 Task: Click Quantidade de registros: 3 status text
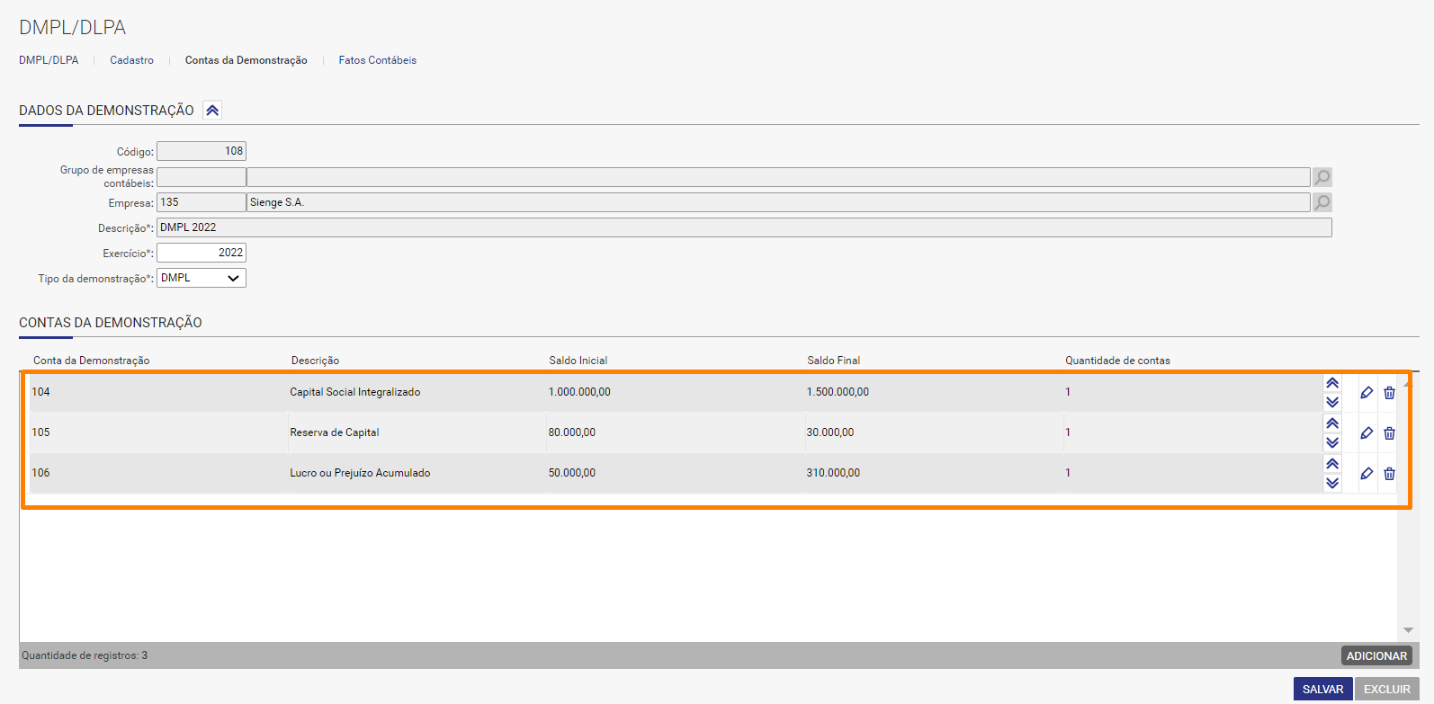click(85, 655)
